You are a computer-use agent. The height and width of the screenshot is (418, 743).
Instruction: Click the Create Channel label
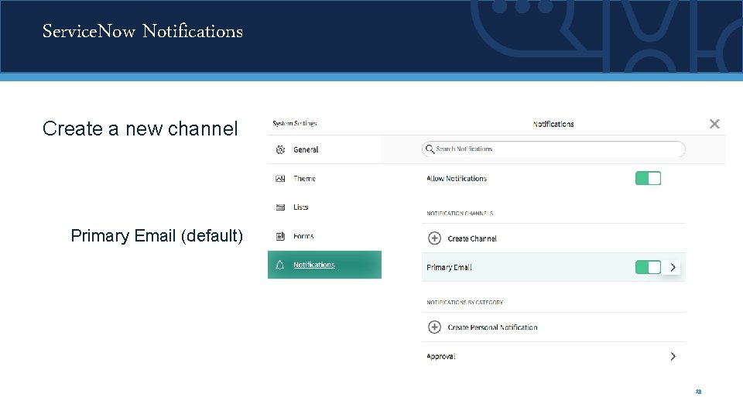472,238
